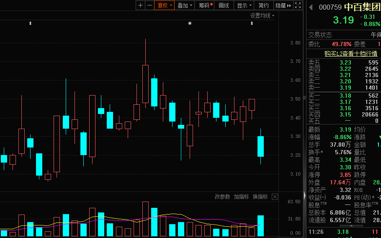Enter fullscreen chart view
The image size is (381, 238).
298,5
